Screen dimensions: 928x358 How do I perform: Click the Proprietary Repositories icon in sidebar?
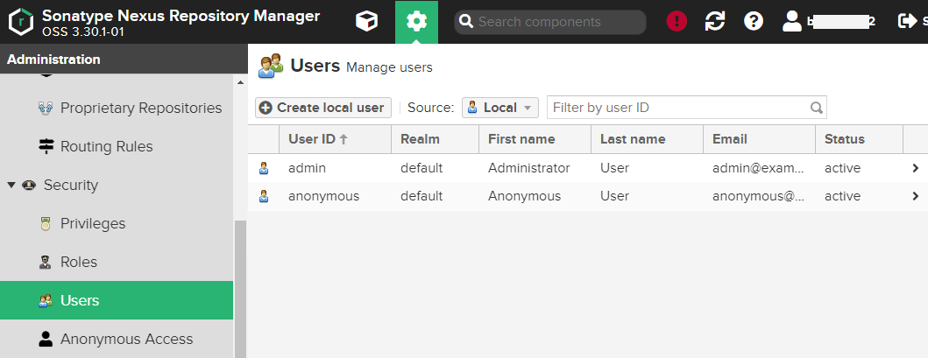click(x=46, y=109)
